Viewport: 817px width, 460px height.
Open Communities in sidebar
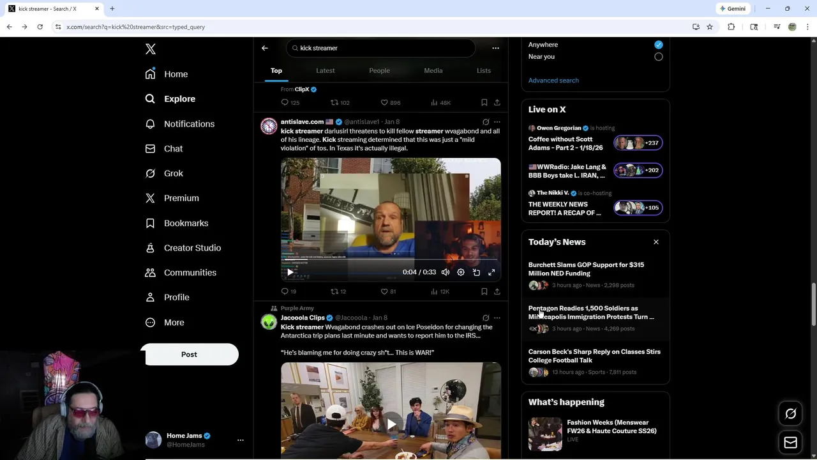click(x=181, y=273)
